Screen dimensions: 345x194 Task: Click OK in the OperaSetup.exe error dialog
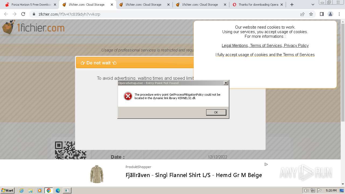[216, 112]
